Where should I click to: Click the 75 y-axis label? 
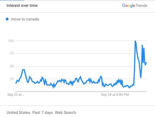click(12, 53)
